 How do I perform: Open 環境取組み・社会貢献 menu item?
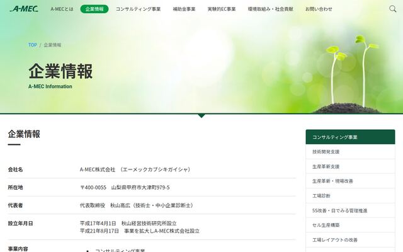tap(270, 9)
